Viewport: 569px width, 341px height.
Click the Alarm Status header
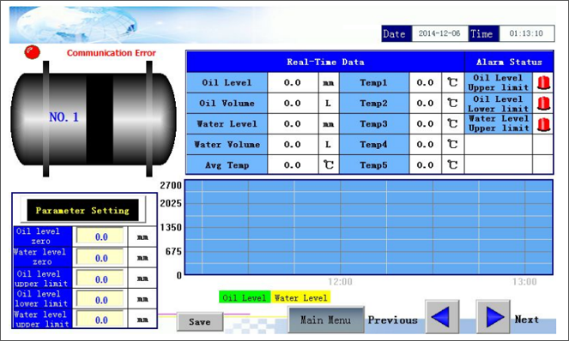(509, 62)
